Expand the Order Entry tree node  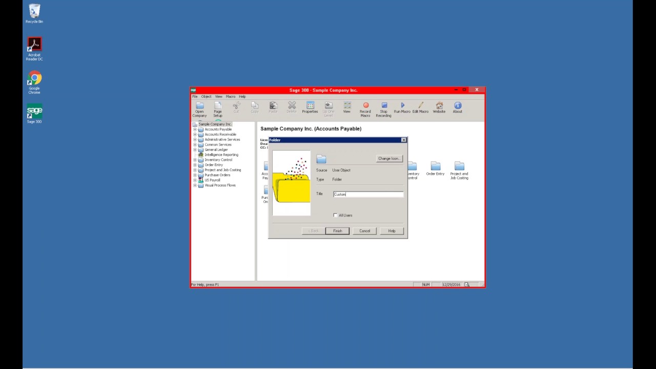195,165
